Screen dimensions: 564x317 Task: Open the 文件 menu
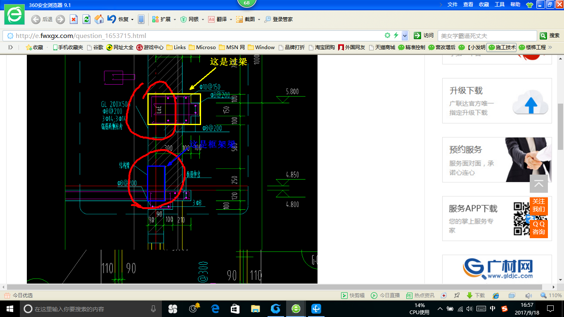point(453,4)
